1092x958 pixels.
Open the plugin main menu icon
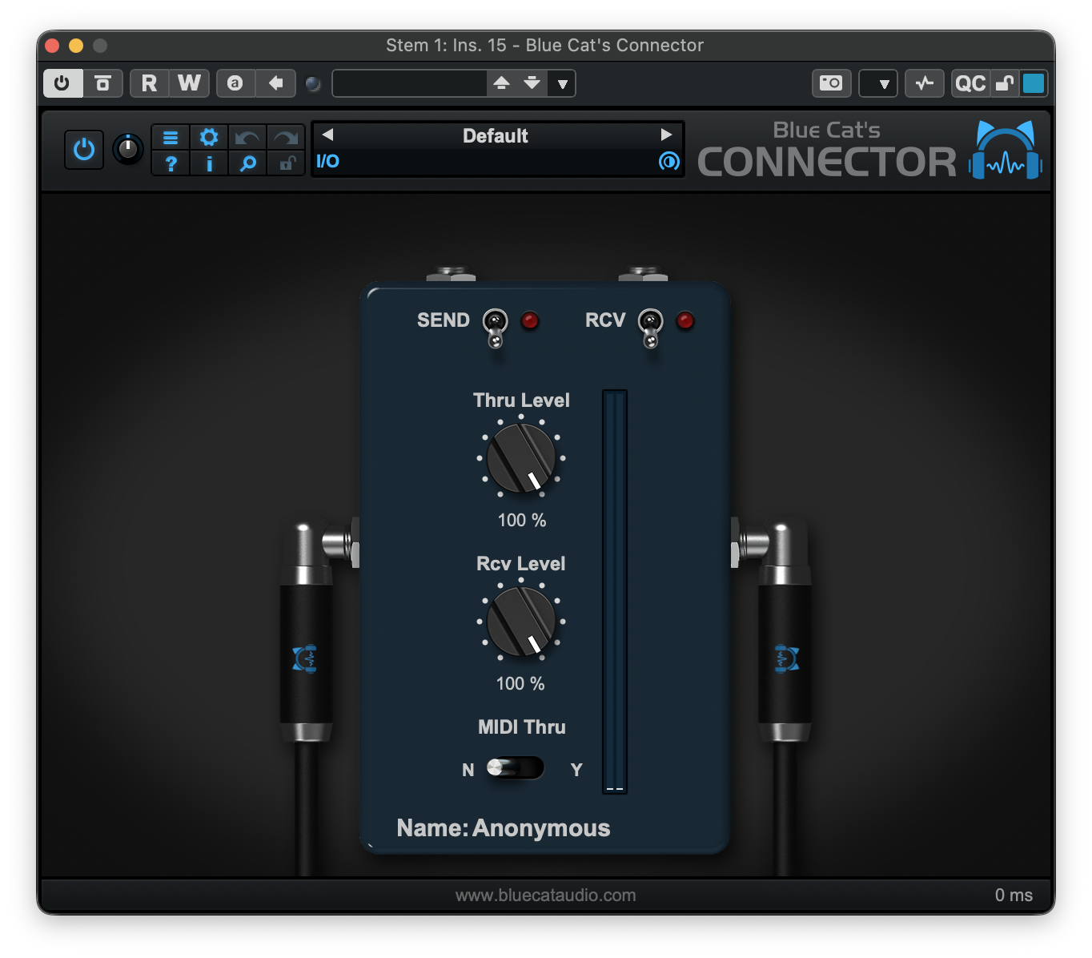coord(171,138)
